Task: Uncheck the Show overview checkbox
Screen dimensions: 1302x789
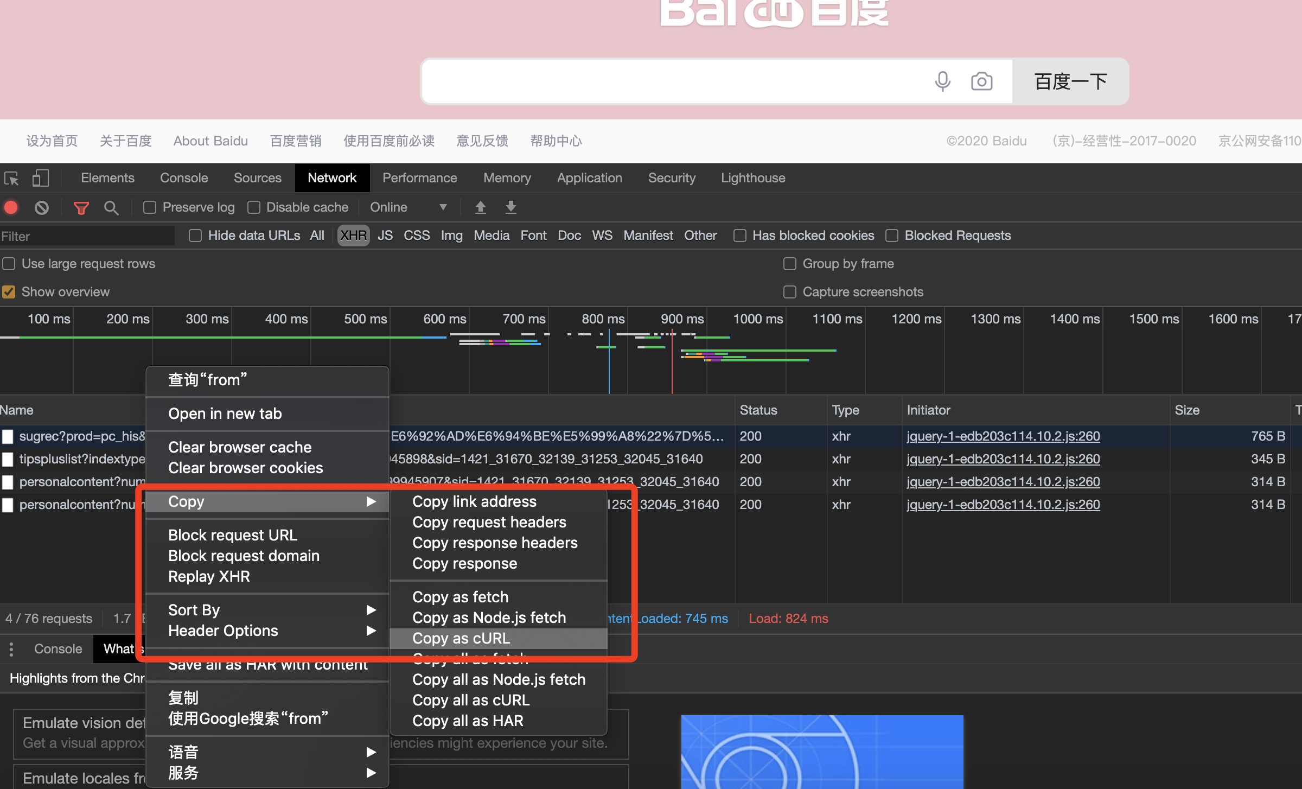Action: pos(9,292)
